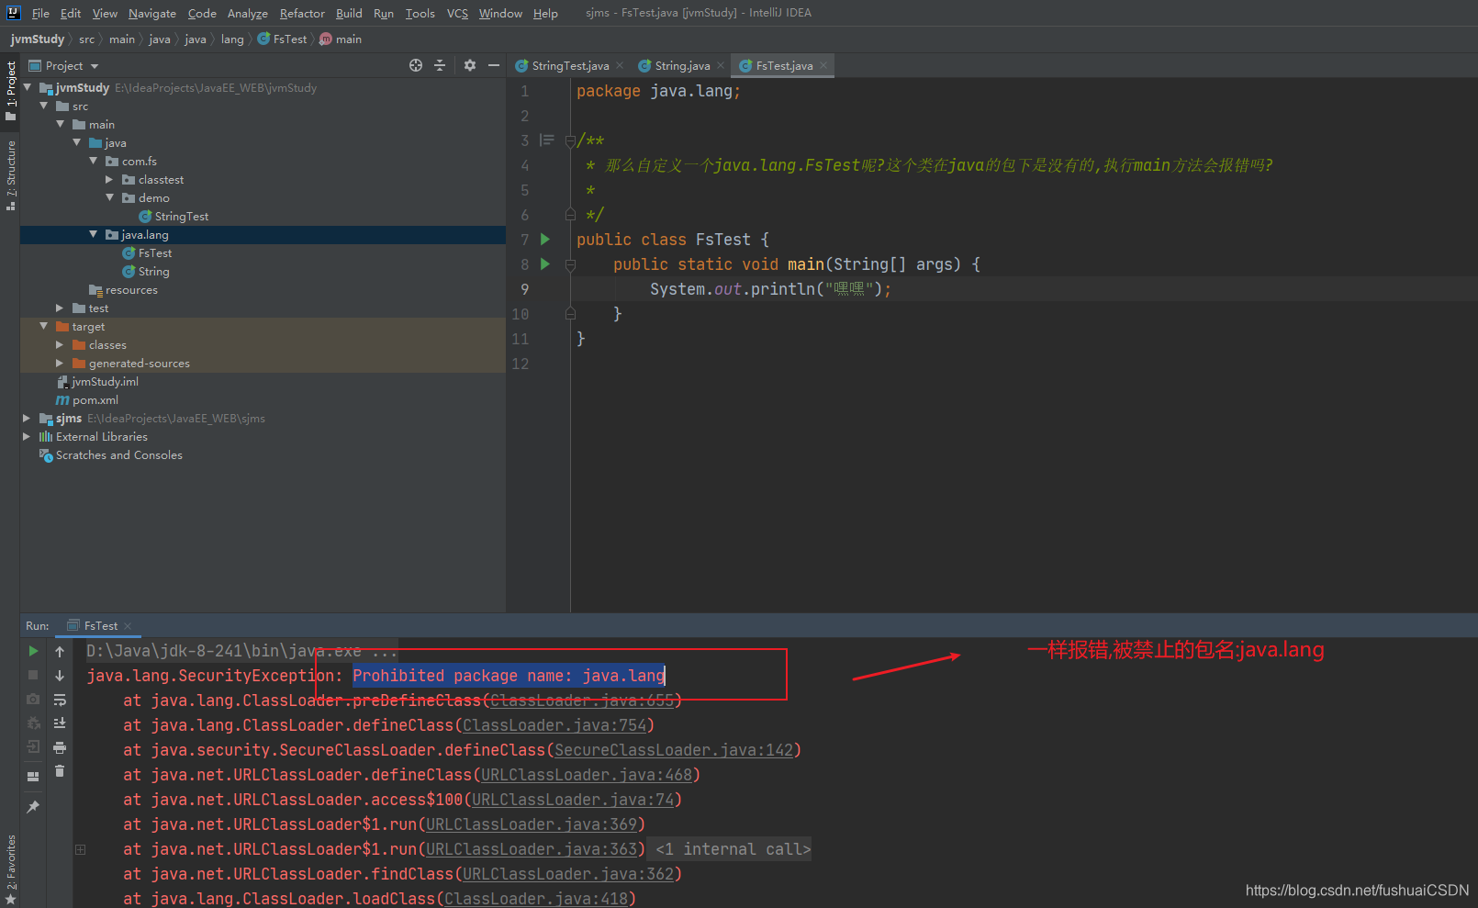This screenshot has width=1478, height=908.
Task: Click the Up stack trace arrow
Action: (60, 651)
